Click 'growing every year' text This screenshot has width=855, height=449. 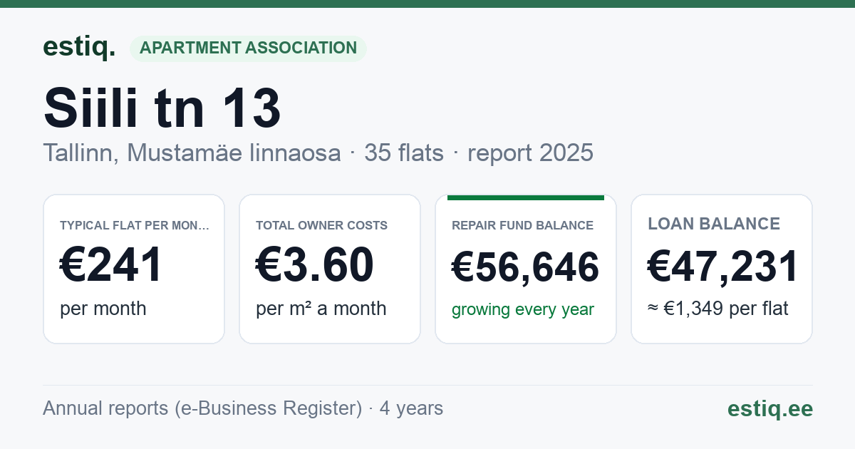click(x=523, y=309)
